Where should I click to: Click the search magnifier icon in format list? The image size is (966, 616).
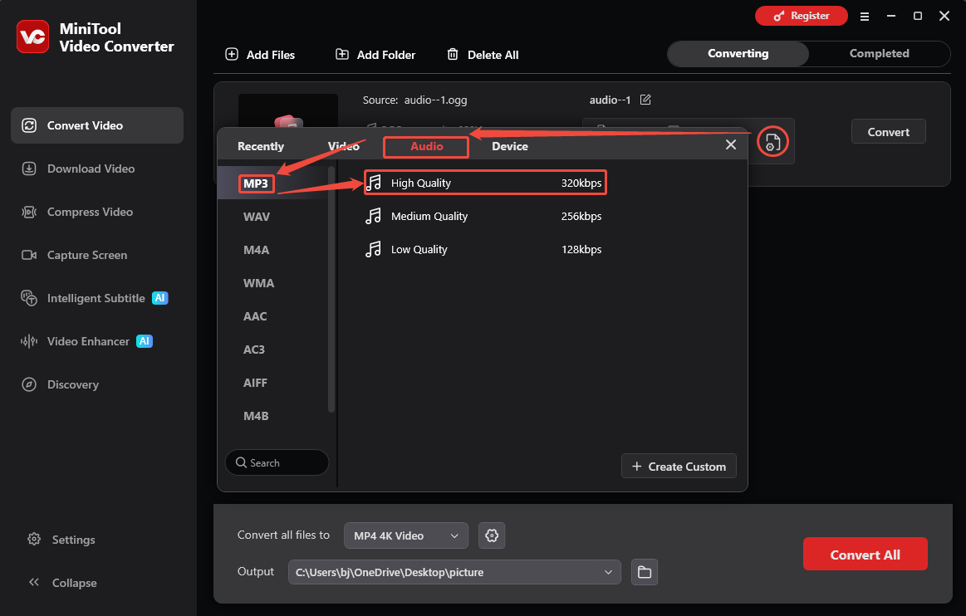(x=242, y=462)
